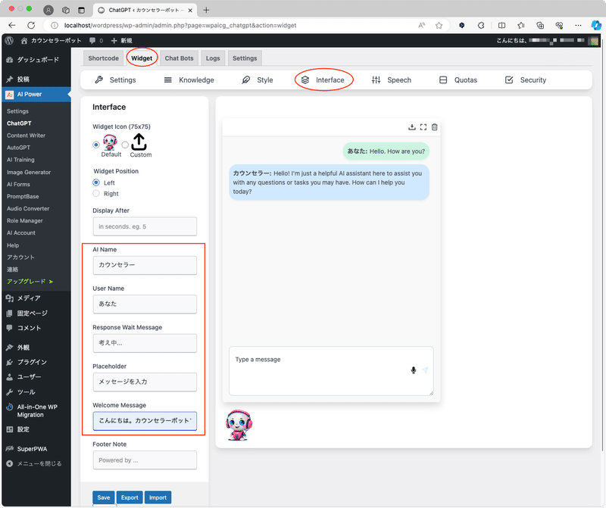Viewport: 606px width, 508px height.
Task: Toggle fullscreen icon in chat preview
Action: click(423, 127)
